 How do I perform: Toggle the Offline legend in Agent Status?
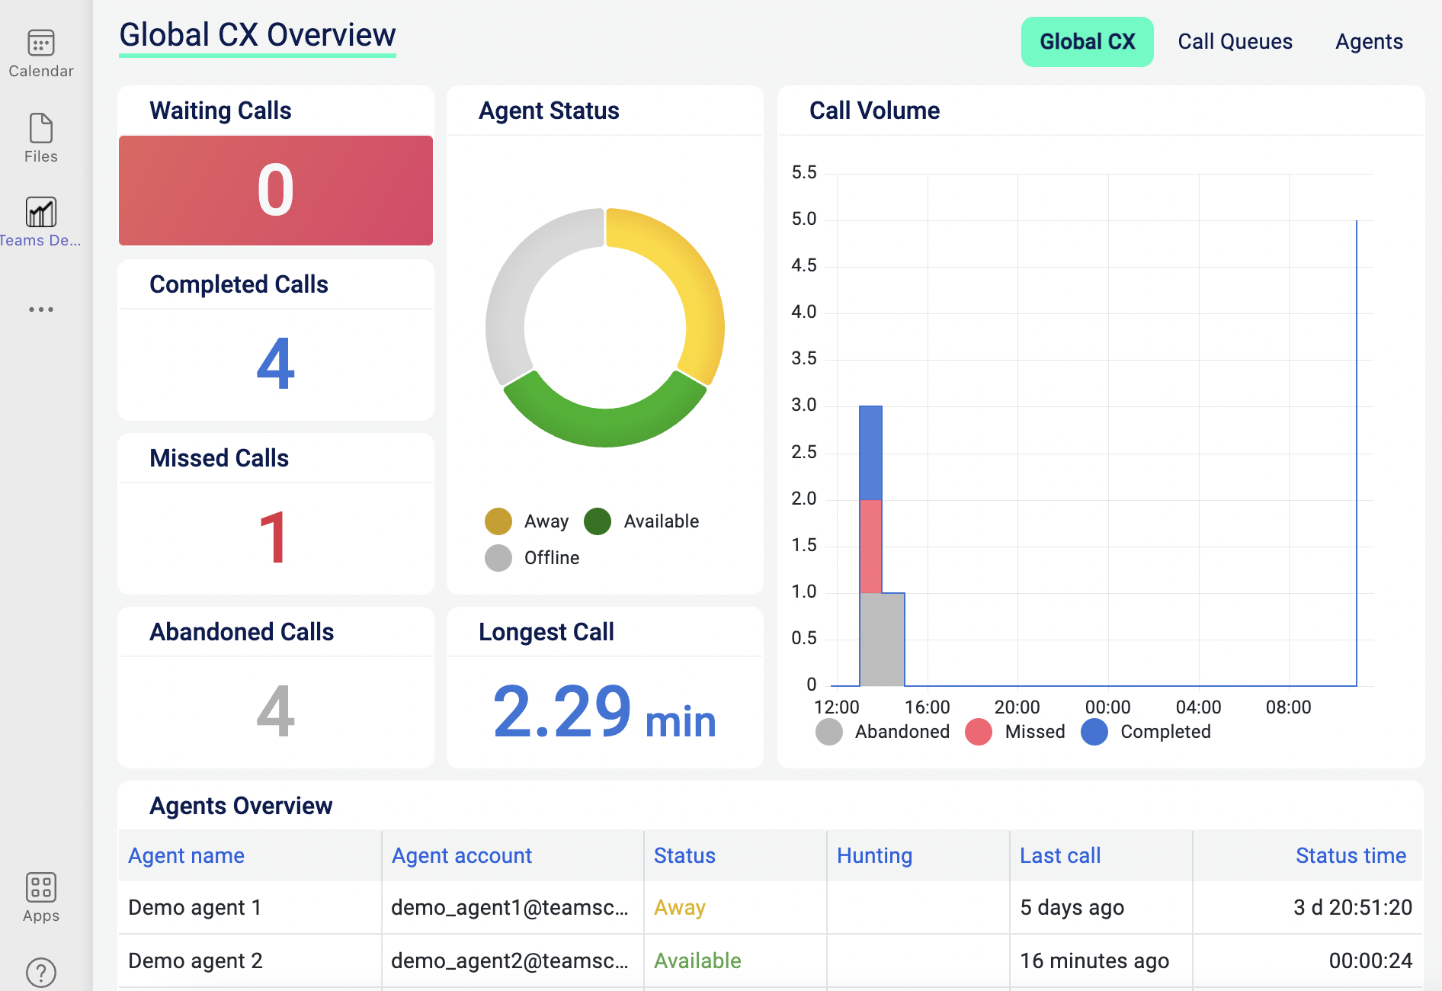pos(532,558)
